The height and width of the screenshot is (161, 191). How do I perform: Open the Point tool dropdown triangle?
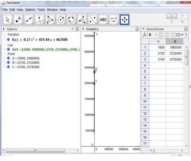point(22,24)
